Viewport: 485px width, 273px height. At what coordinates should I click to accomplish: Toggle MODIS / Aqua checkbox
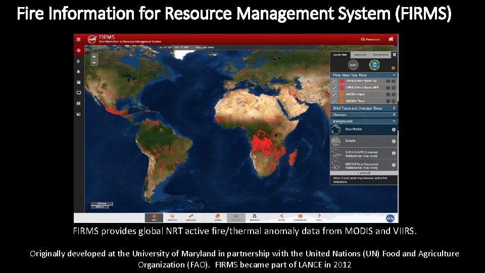point(334,95)
